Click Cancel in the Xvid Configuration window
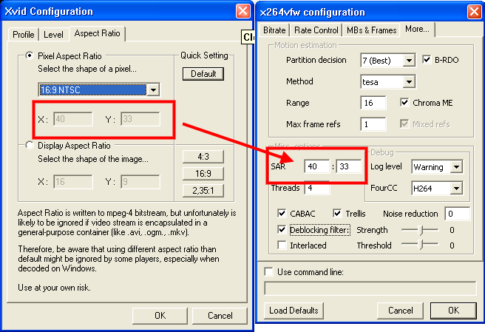This screenshot has height=332, width=485. coord(220,316)
